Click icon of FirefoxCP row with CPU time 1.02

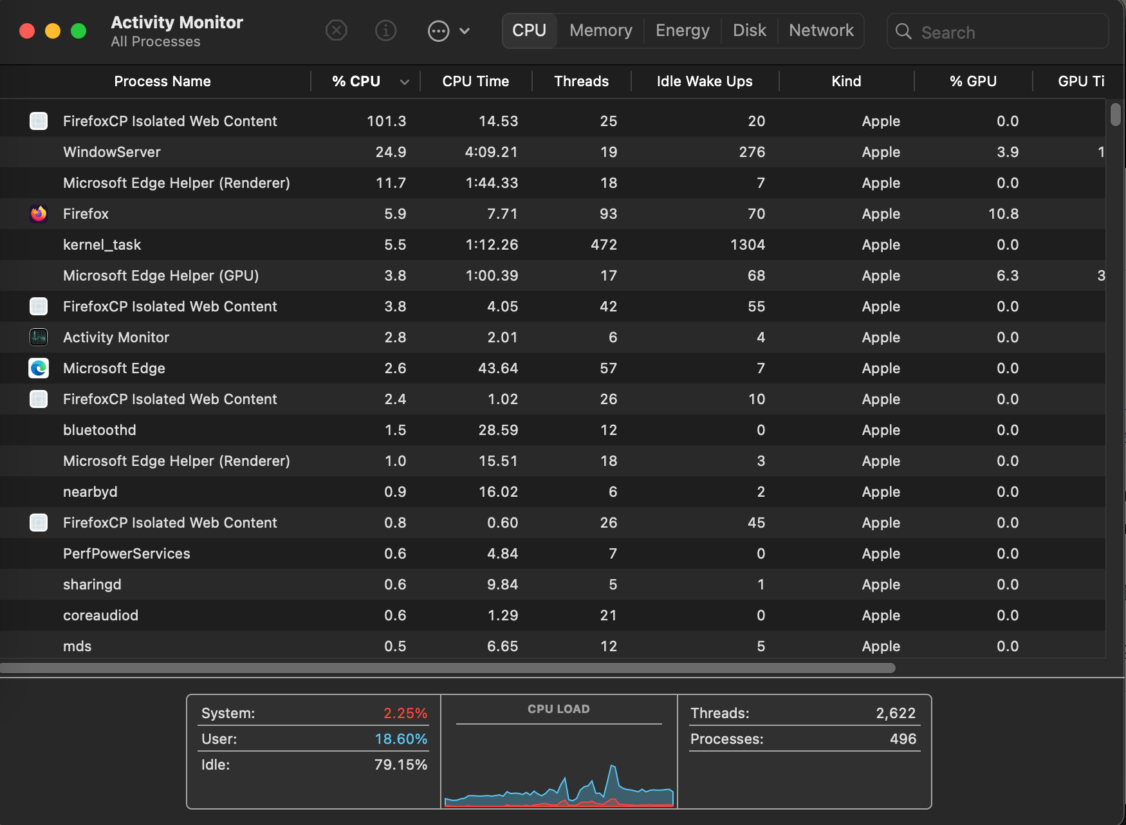[x=39, y=399]
